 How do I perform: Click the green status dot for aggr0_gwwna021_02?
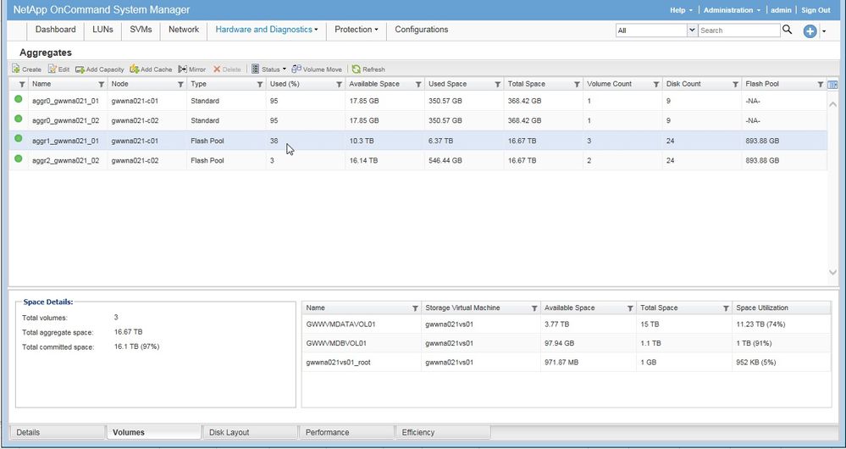coord(19,119)
